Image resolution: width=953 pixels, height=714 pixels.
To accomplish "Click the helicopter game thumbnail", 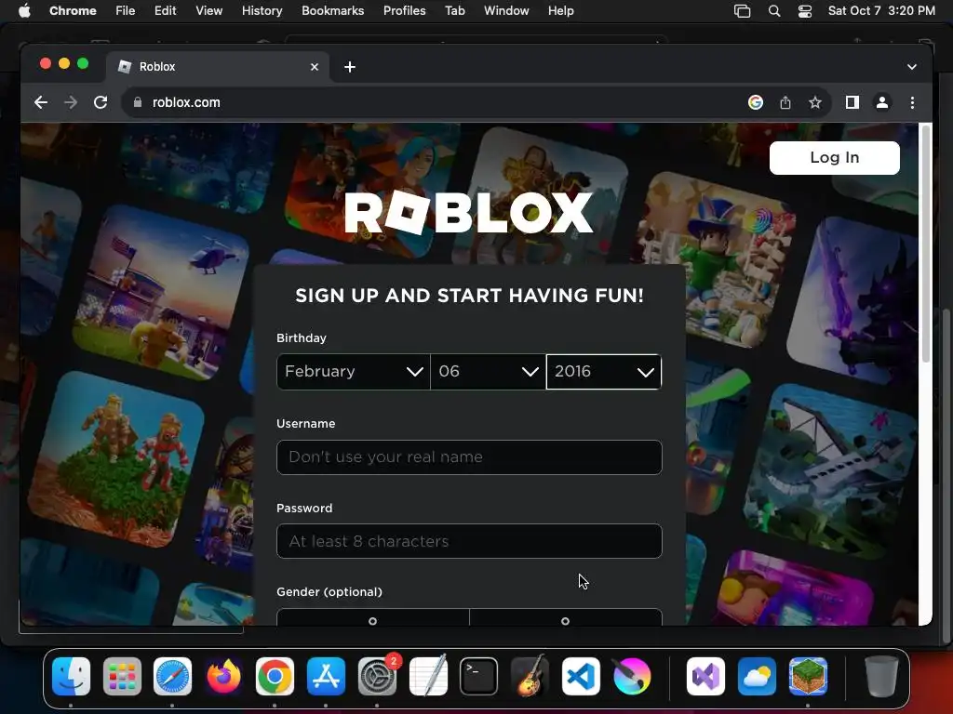I will pos(161,293).
